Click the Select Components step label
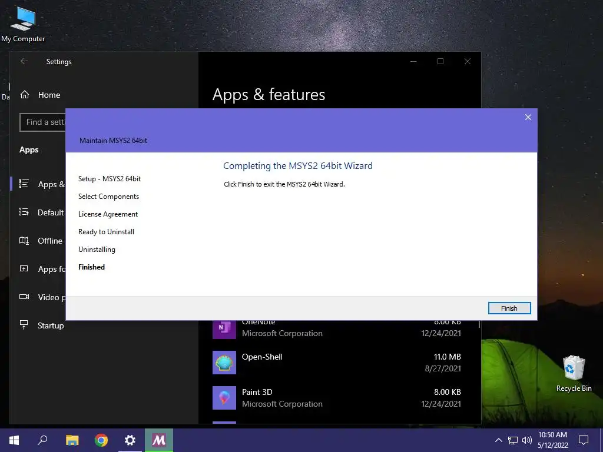 pos(109,197)
